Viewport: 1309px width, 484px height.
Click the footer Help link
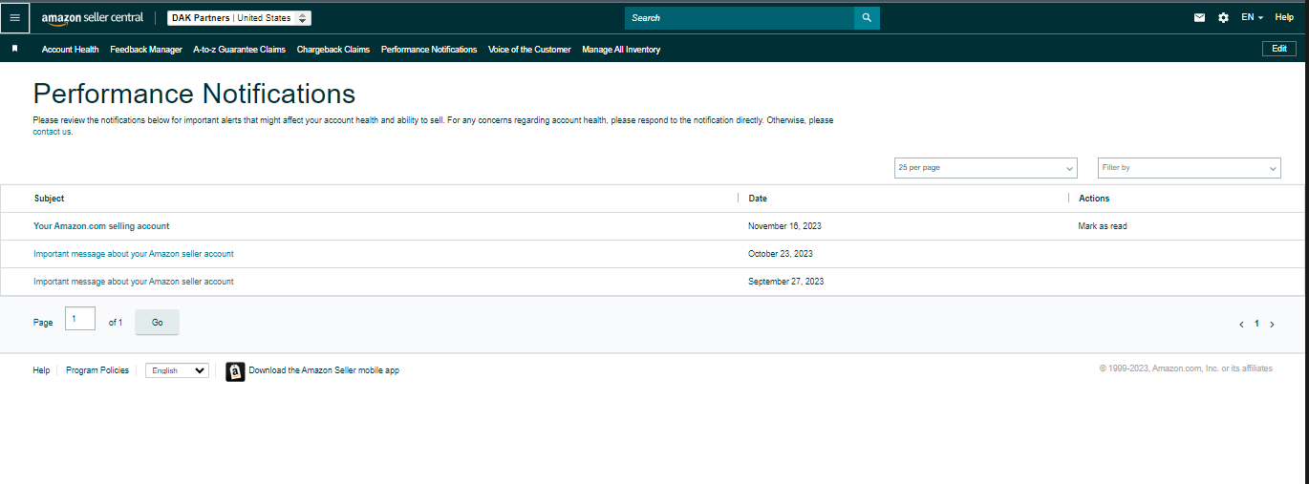coord(41,370)
